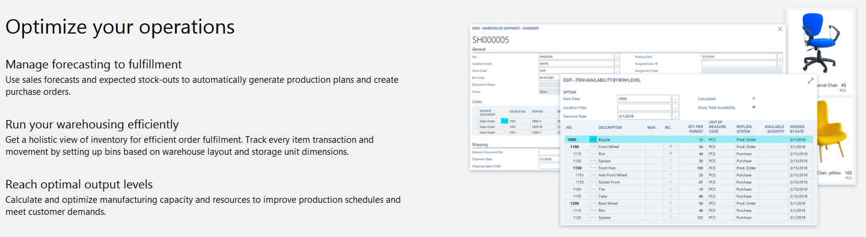Click the Needed By Date column header
The image size is (866, 237).
pyautogui.click(x=797, y=128)
